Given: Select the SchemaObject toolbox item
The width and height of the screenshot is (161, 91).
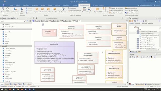Looking at the screenshot, I should [9, 65].
